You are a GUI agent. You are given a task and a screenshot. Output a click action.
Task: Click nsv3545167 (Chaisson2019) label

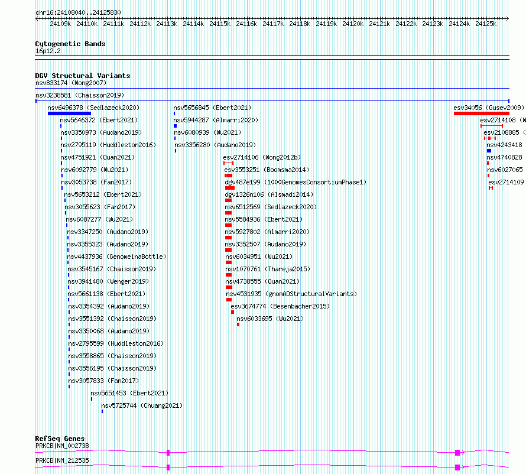coord(112,269)
